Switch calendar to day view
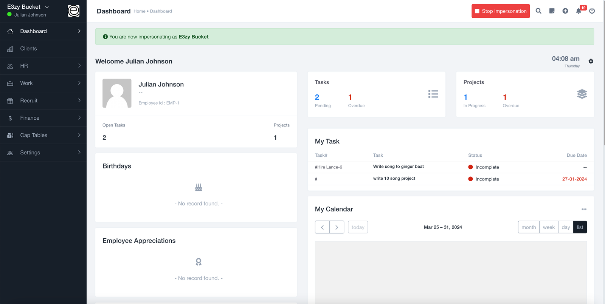This screenshot has width=605, height=304. (566, 227)
